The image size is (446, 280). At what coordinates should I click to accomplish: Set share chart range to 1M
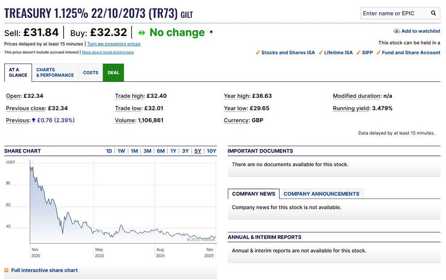pyautogui.click(x=134, y=151)
